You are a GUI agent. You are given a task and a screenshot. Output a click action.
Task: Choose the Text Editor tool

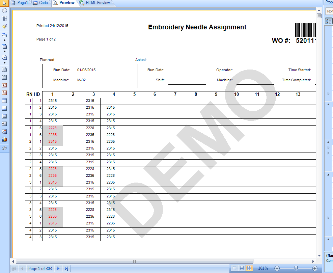point(4,18)
